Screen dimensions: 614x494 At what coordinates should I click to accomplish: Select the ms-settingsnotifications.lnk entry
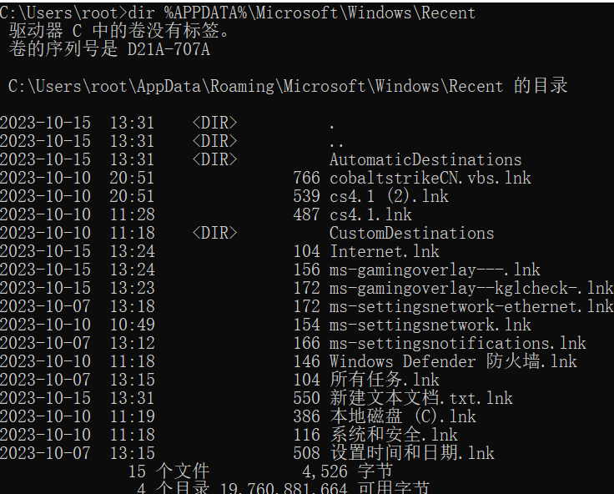457,343
